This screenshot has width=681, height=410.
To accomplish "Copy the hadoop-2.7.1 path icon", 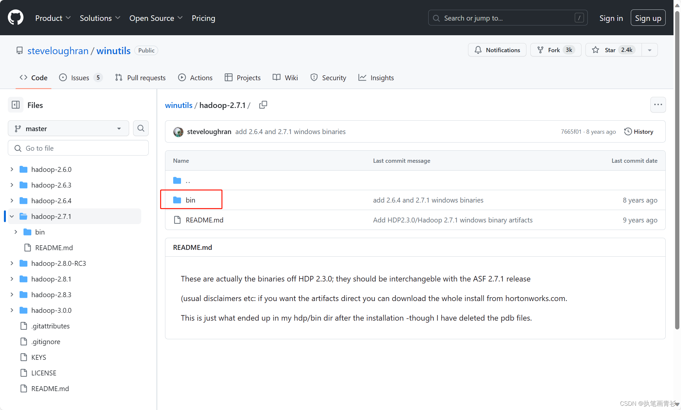I will click(x=263, y=105).
